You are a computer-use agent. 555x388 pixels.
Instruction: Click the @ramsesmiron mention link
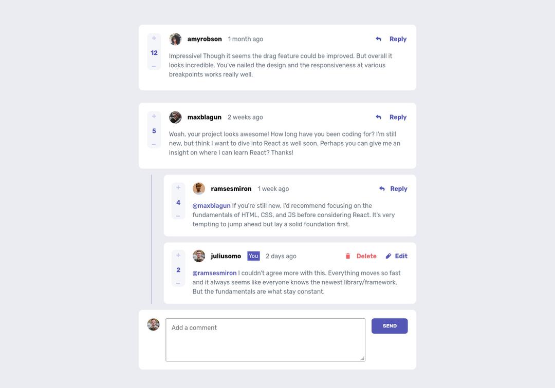[x=214, y=273]
